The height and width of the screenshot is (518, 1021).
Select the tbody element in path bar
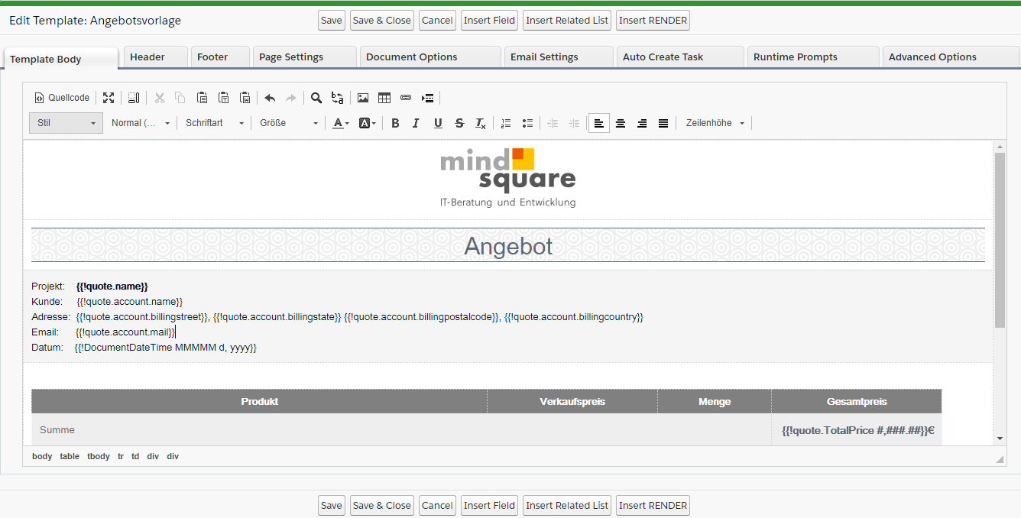(x=98, y=456)
